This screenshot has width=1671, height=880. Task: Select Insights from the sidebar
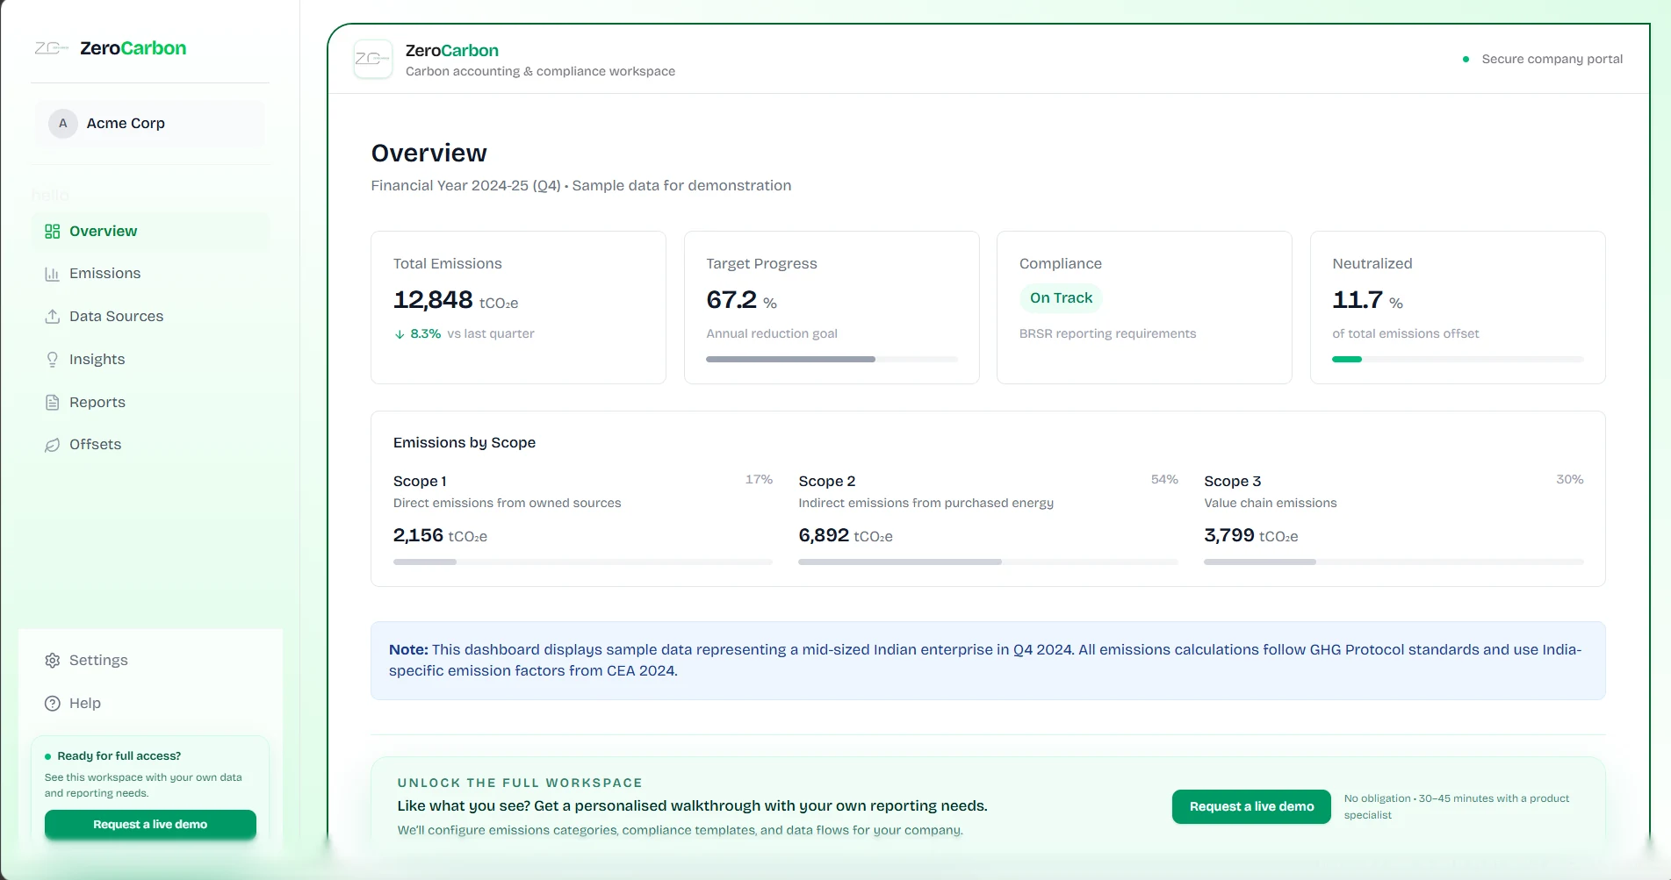[x=150, y=359]
